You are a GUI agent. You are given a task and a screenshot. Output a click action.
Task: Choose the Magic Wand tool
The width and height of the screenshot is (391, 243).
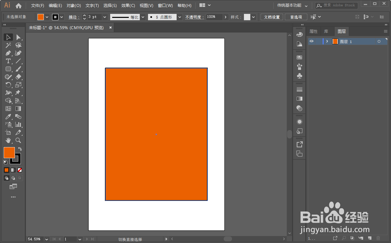coord(8,45)
